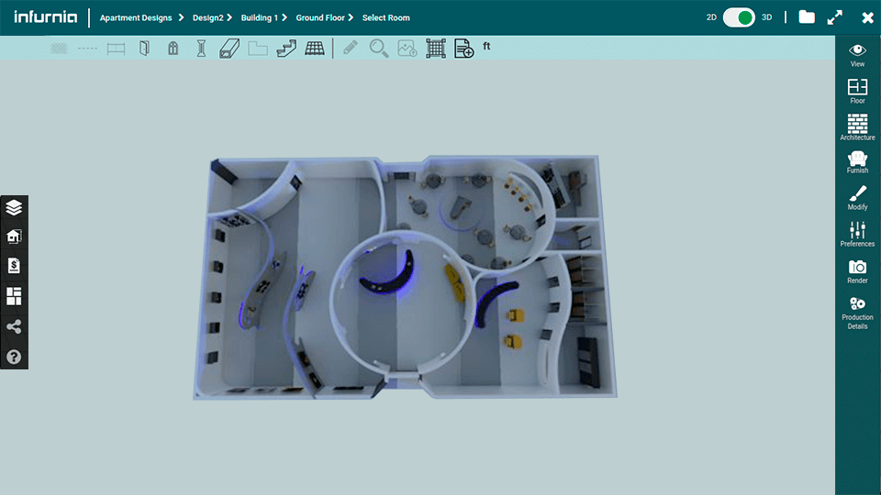Image resolution: width=881 pixels, height=495 pixels.
Task: Select the wall dimension tool
Action: 116,49
